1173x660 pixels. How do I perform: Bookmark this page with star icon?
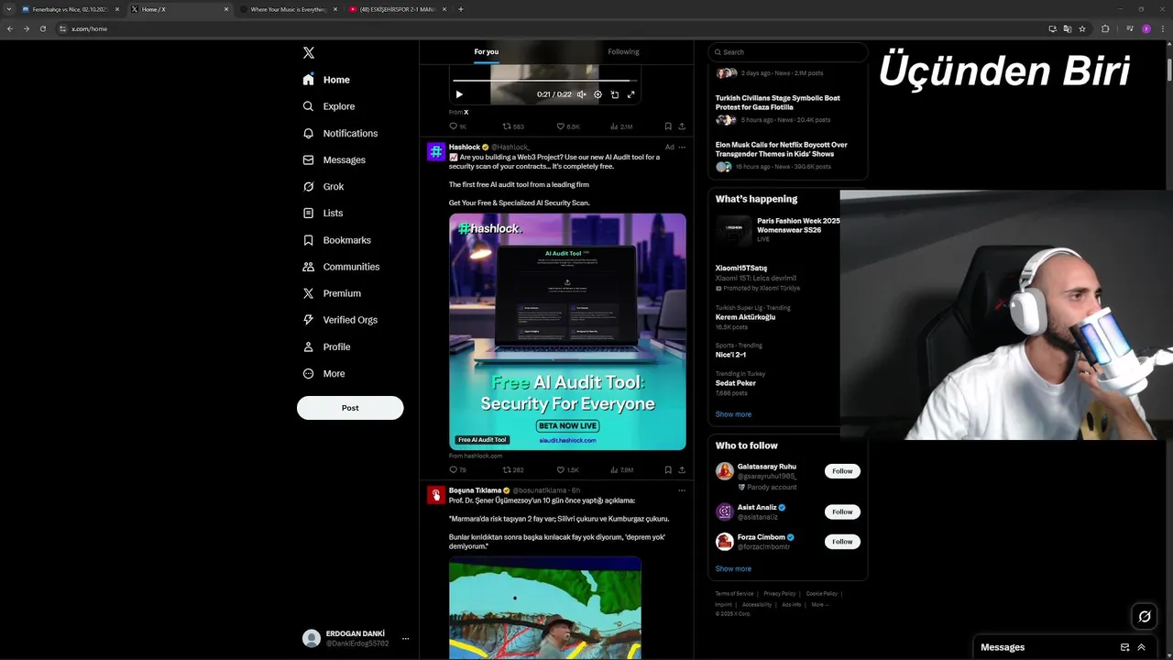(x=1082, y=28)
